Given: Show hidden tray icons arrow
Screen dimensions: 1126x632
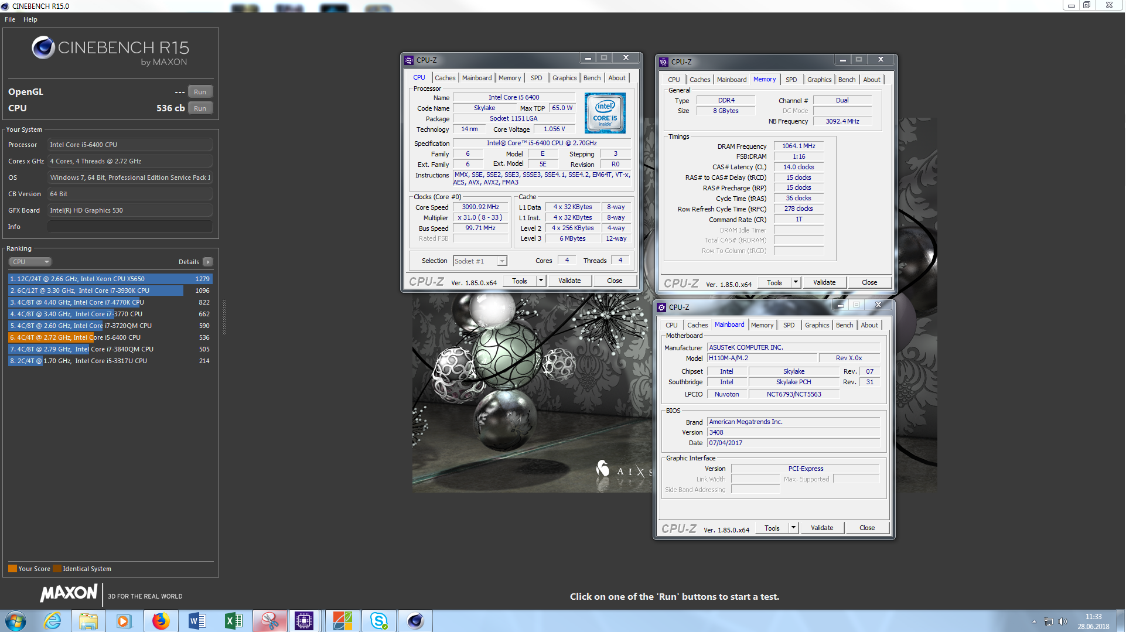Looking at the screenshot, I should [x=1034, y=621].
